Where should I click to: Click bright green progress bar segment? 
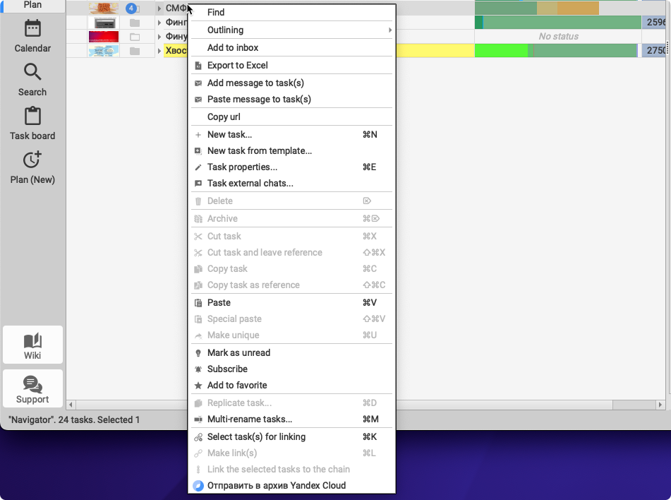coord(501,51)
